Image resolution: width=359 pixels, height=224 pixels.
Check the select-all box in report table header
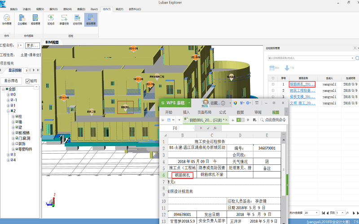point(273,78)
